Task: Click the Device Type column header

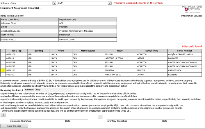Action: (151, 51)
